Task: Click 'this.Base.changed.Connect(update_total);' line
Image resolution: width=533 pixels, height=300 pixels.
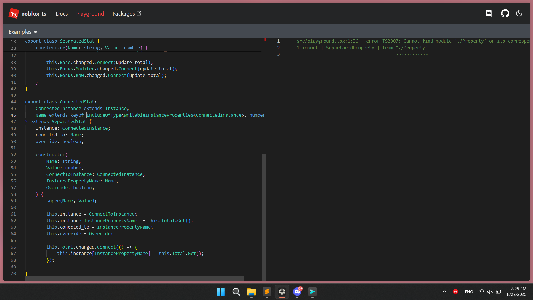Action: click(100, 62)
